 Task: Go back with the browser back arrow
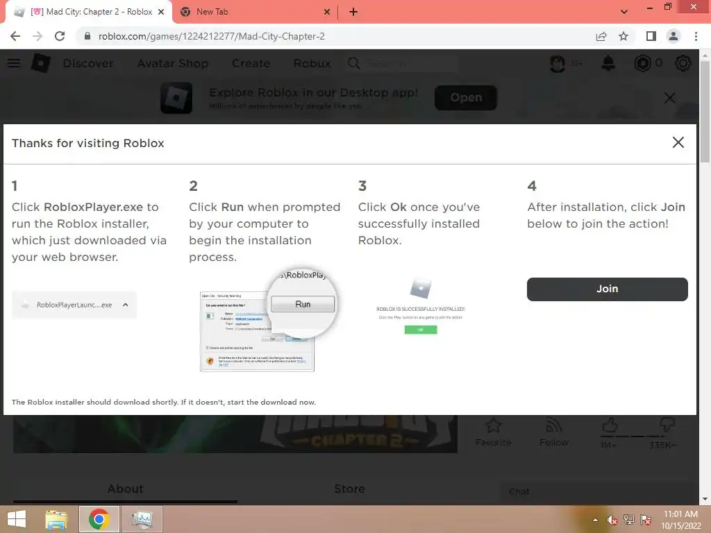[15, 36]
